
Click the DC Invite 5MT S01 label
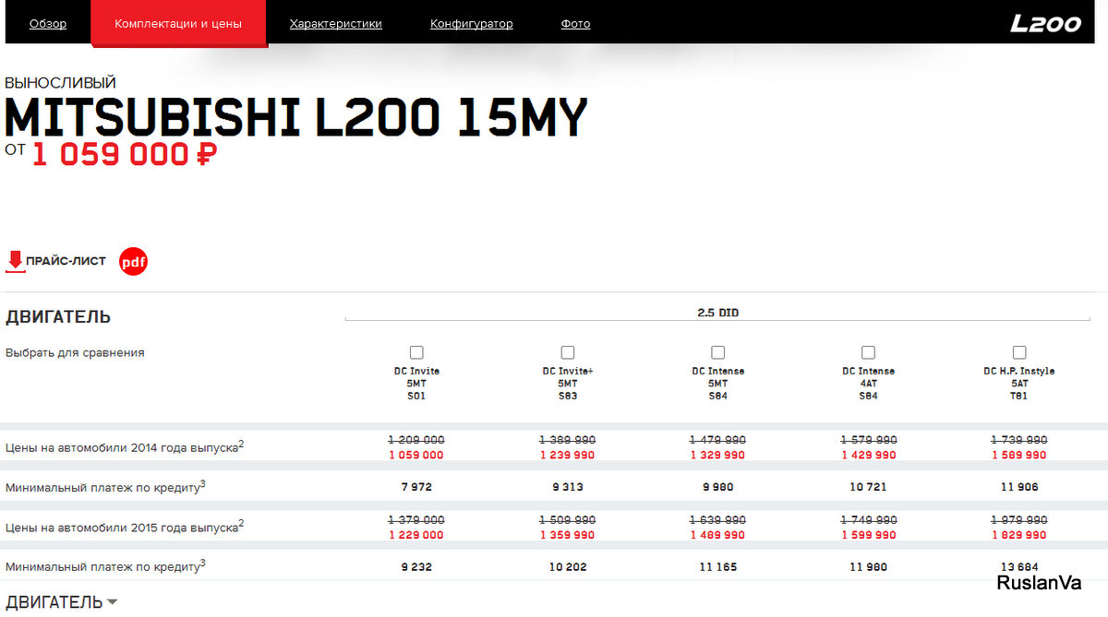[416, 383]
